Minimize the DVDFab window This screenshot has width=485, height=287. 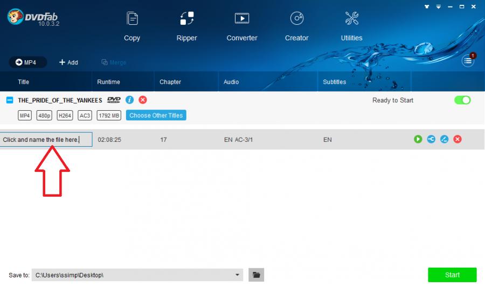point(450,6)
